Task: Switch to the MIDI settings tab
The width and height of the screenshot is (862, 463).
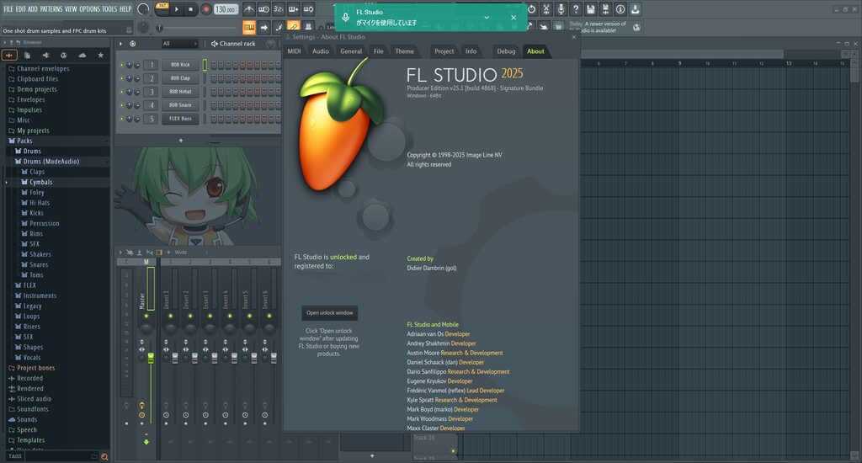Action: coord(294,51)
